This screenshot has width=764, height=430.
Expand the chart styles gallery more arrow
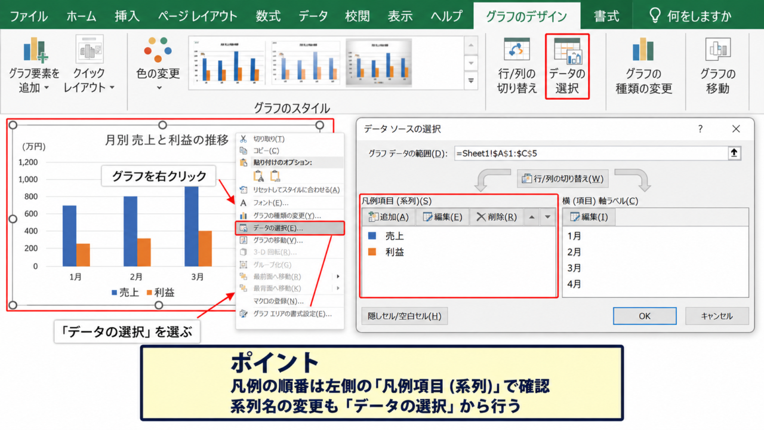(x=472, y=80)
